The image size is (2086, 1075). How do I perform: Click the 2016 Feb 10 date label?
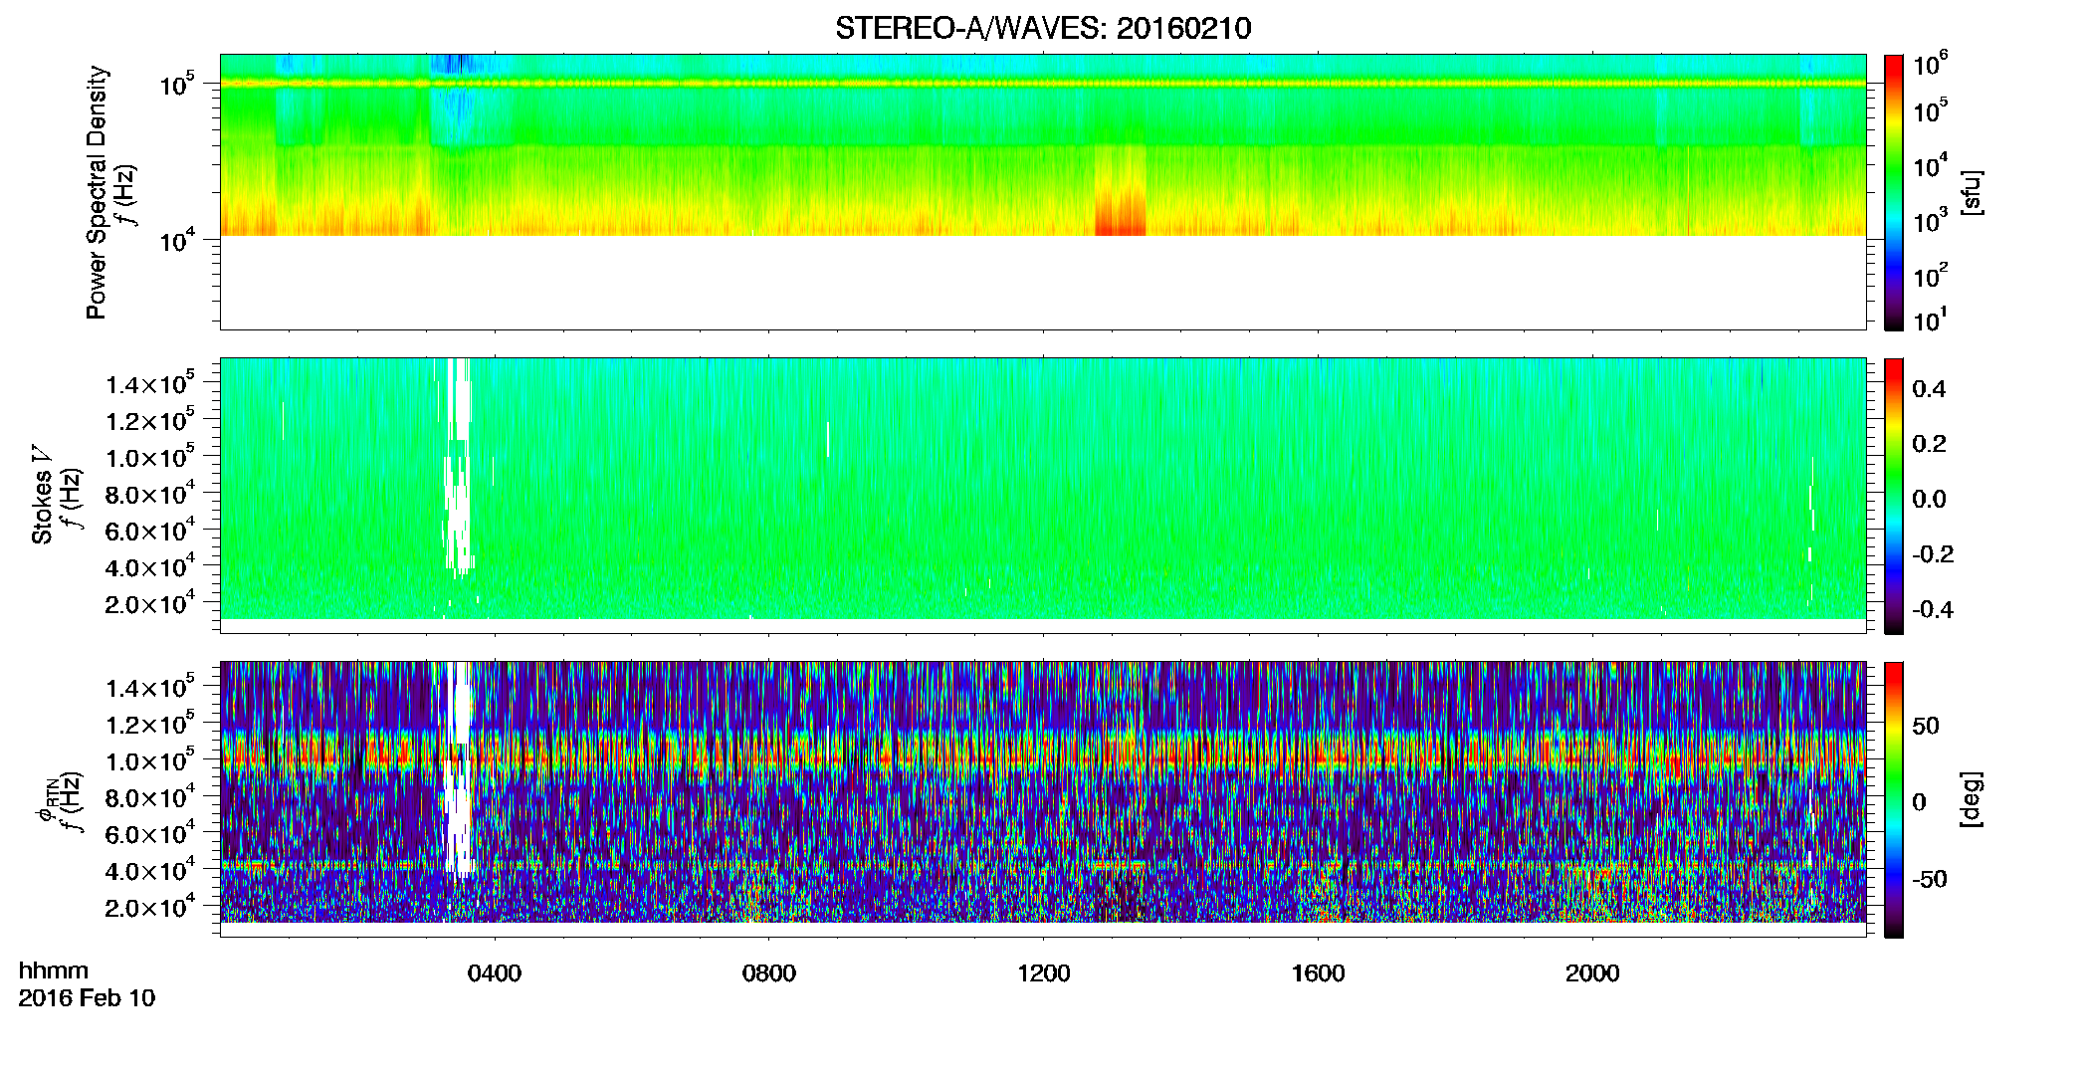pos(87,997)
